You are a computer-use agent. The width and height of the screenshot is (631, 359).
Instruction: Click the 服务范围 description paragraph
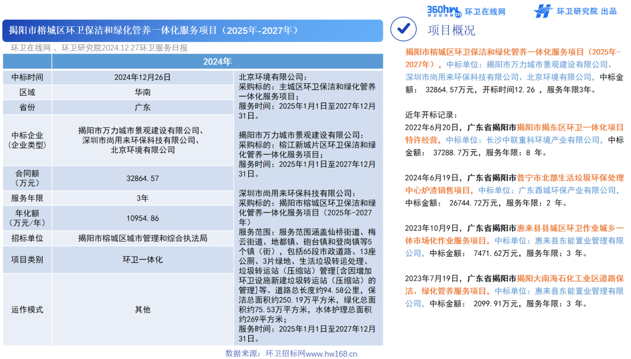(307, 276)
